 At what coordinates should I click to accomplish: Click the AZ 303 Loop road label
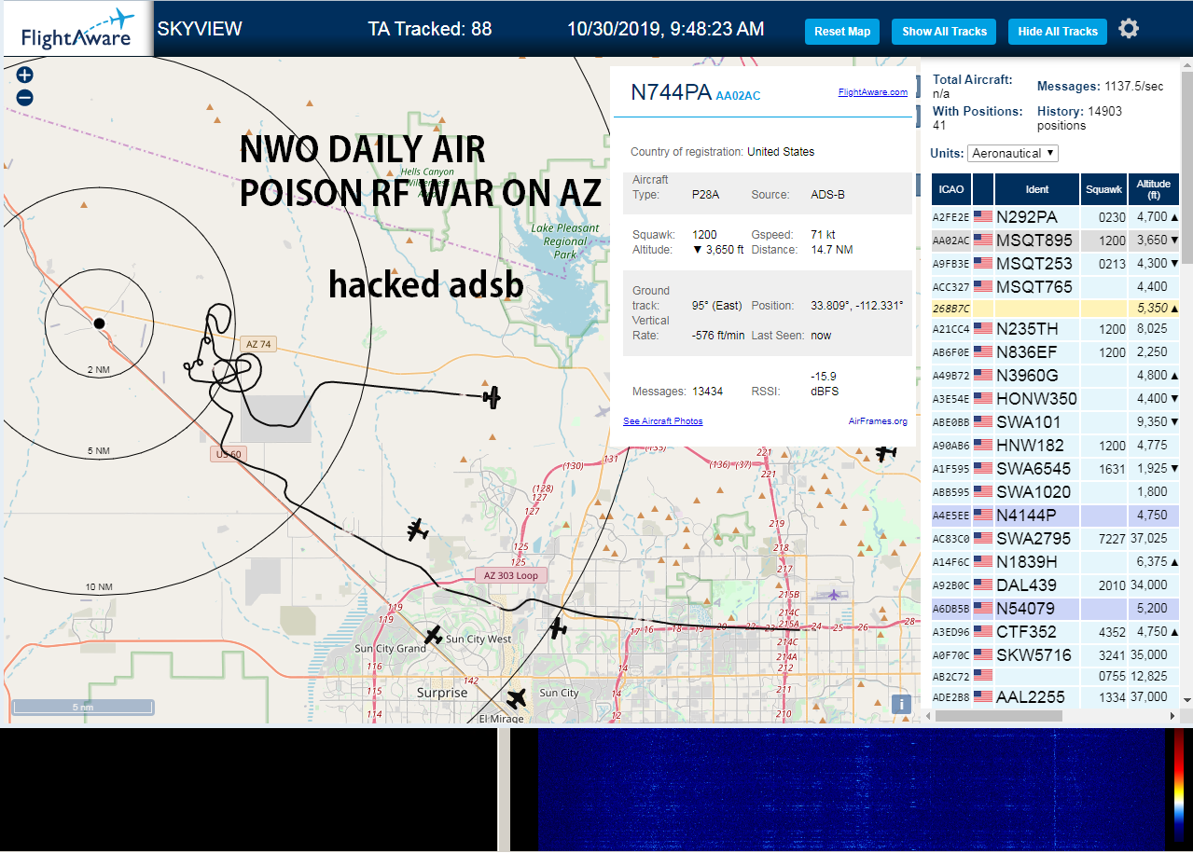tap(510, 575)
